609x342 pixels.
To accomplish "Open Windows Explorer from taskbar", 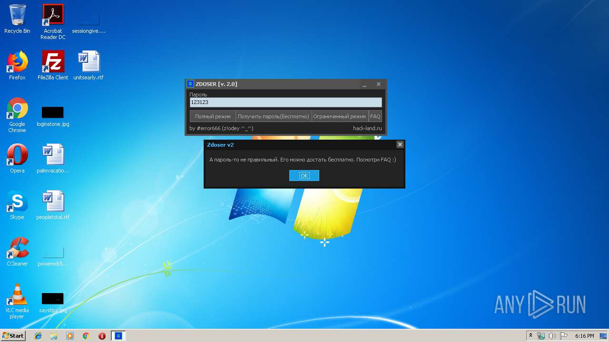I will [x=54, y=336].
